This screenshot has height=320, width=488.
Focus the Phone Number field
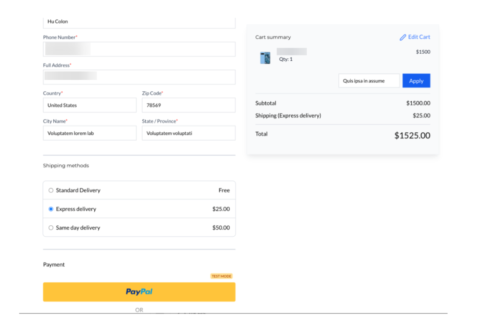click(139, 49)
